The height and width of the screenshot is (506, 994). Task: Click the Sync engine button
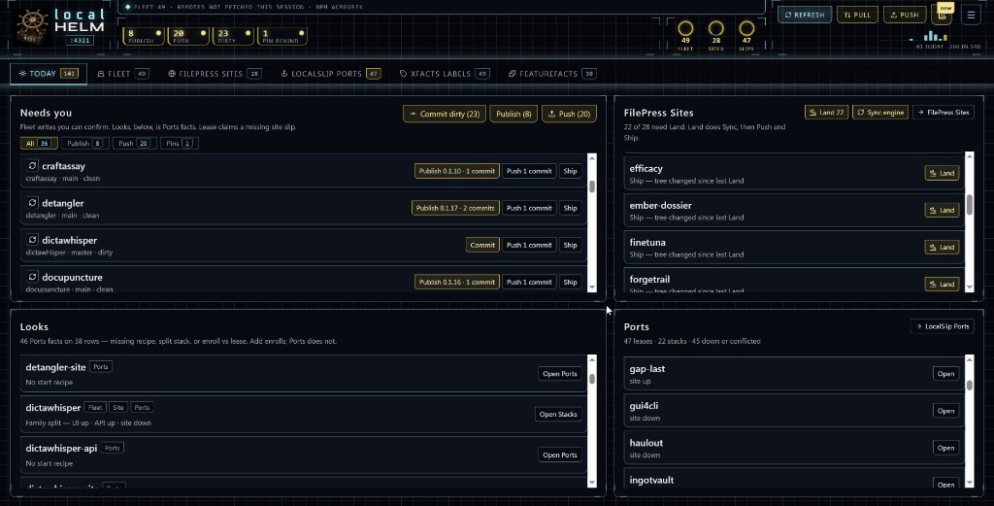[880, 113]
